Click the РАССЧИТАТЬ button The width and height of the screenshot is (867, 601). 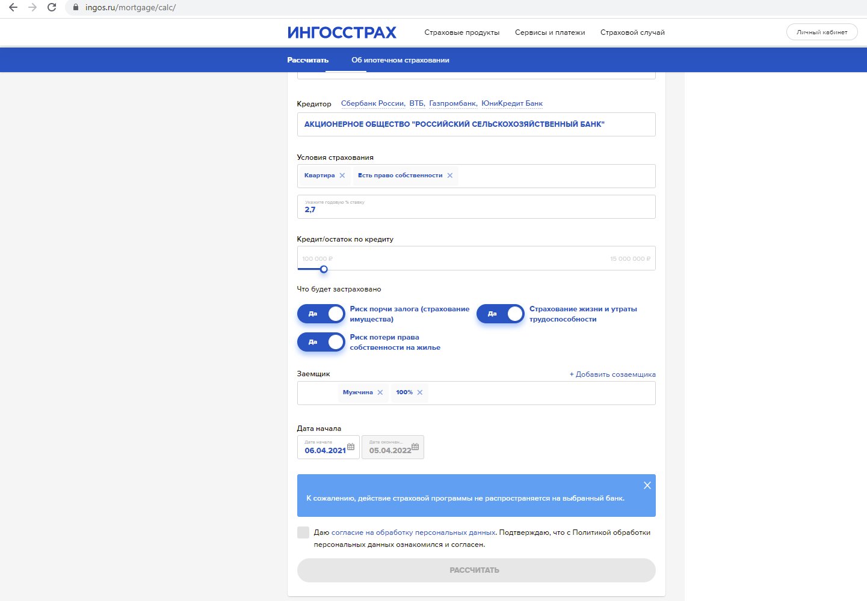click(x=476, y=570)
